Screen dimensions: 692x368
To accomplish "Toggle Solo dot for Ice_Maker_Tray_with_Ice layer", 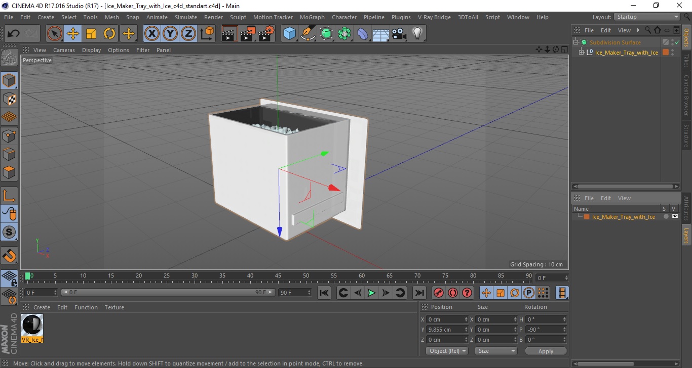I will [666, 216].
